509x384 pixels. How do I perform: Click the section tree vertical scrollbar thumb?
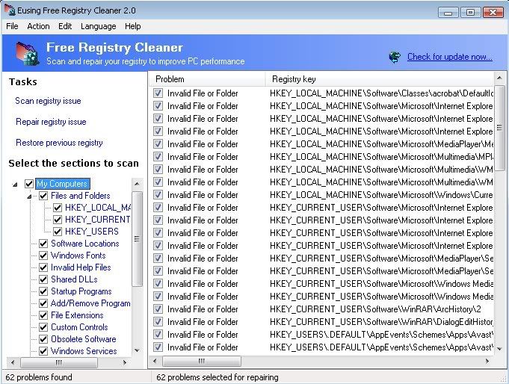pos(138,239)
